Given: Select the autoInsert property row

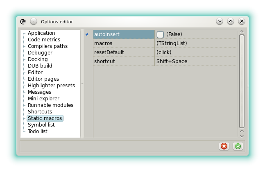Looking at the screenshot, I should click(124, 34).
